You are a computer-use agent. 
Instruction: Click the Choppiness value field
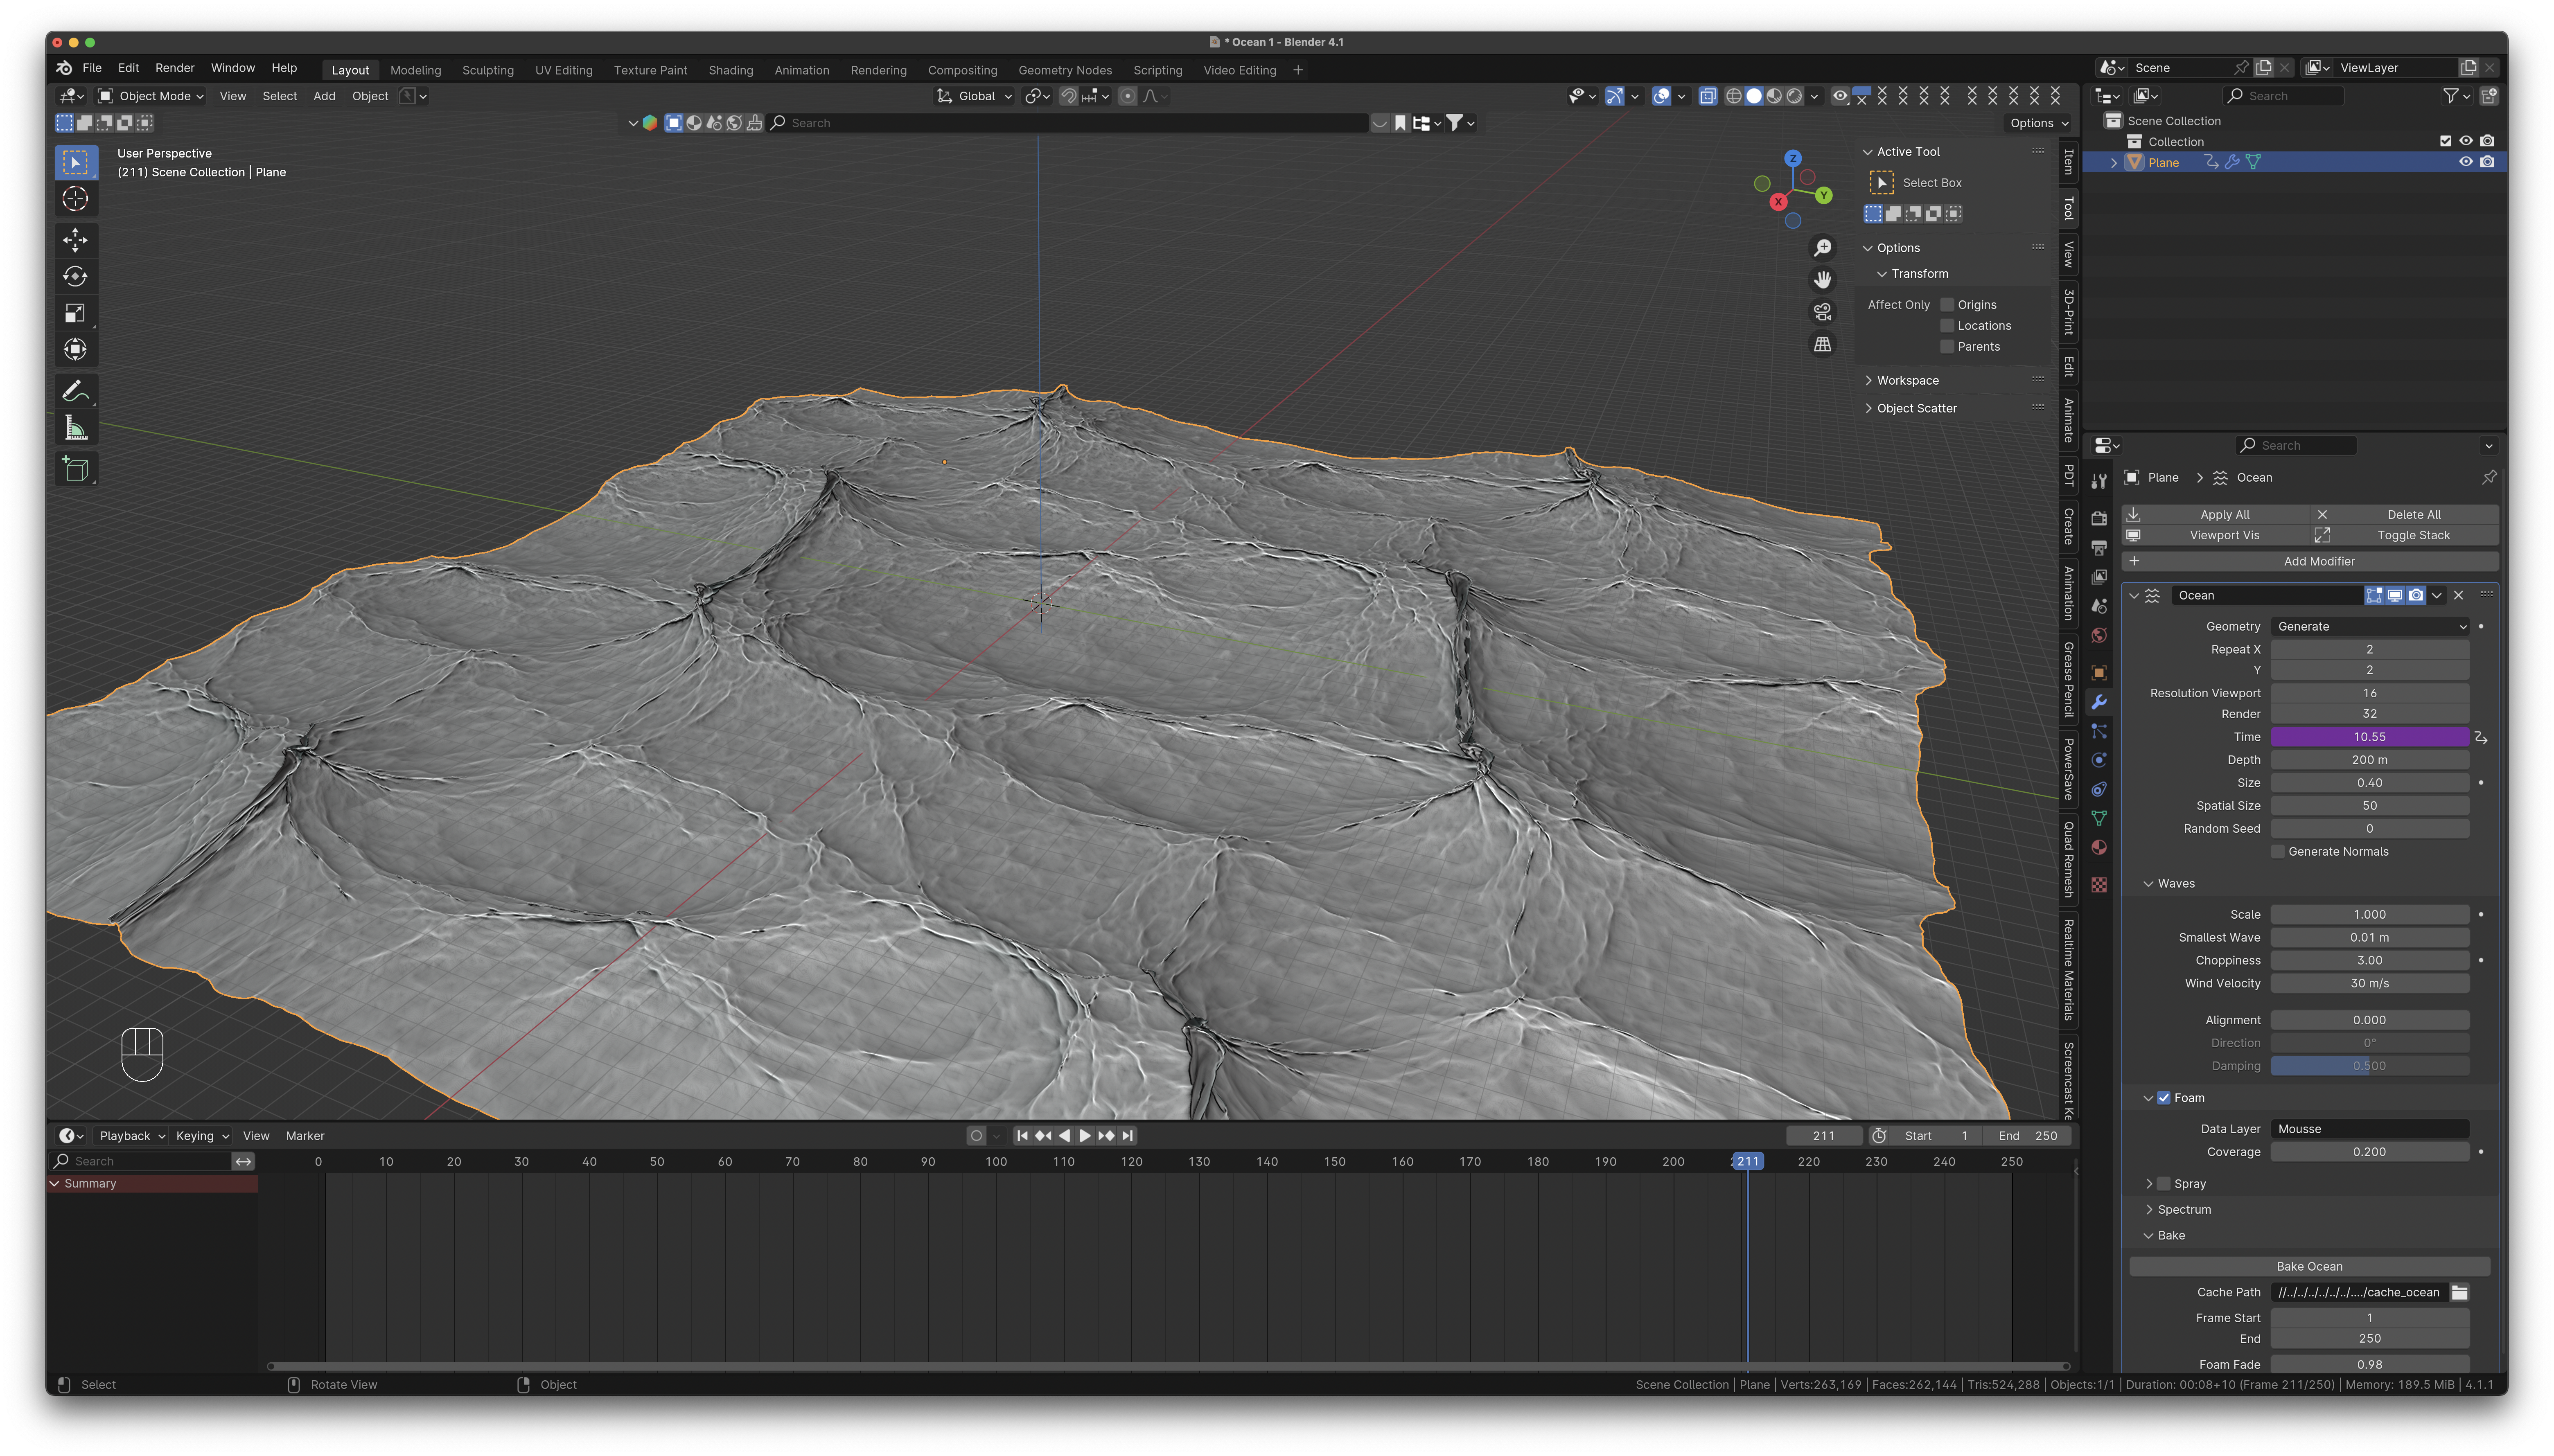click(x=2370, y=960)
